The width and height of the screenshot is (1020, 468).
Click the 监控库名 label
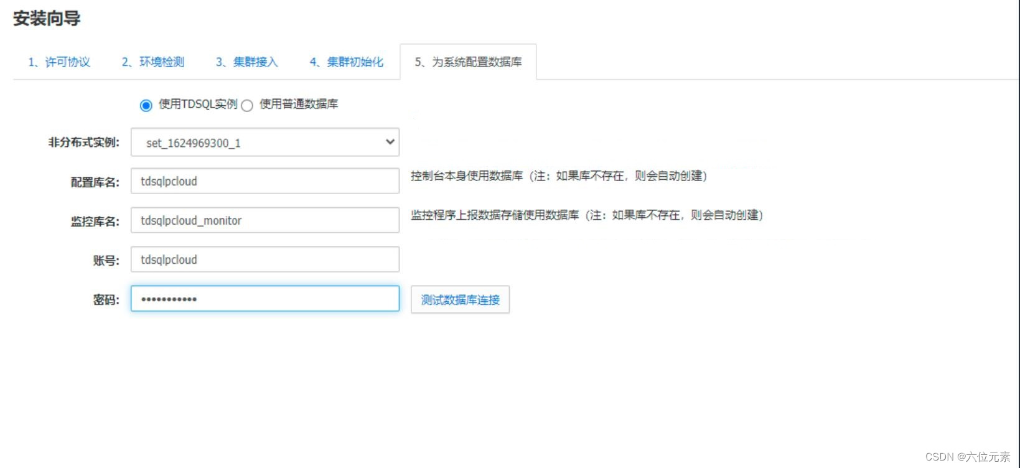95,221
